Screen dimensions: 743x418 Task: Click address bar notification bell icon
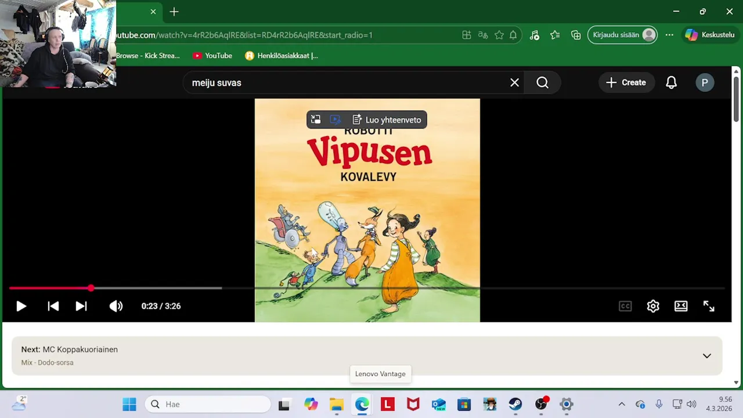[x=513, y=35]
